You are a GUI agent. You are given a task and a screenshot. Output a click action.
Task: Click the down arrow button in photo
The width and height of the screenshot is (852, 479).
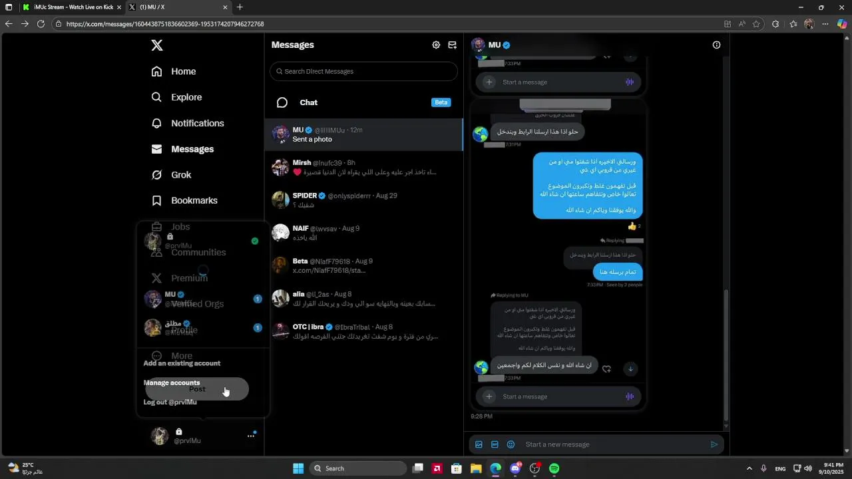630,369
